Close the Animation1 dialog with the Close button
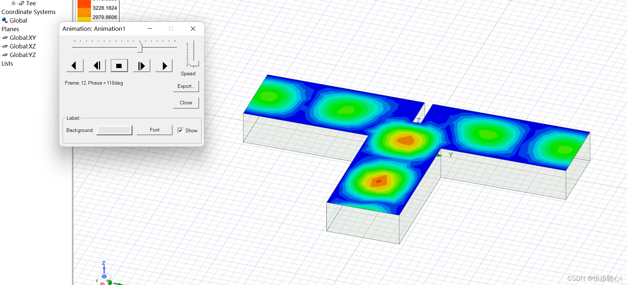 coord(186,103)
